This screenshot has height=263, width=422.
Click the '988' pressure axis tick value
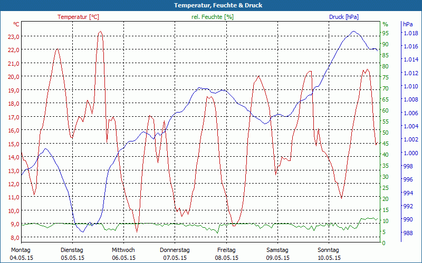coord(408,233)
